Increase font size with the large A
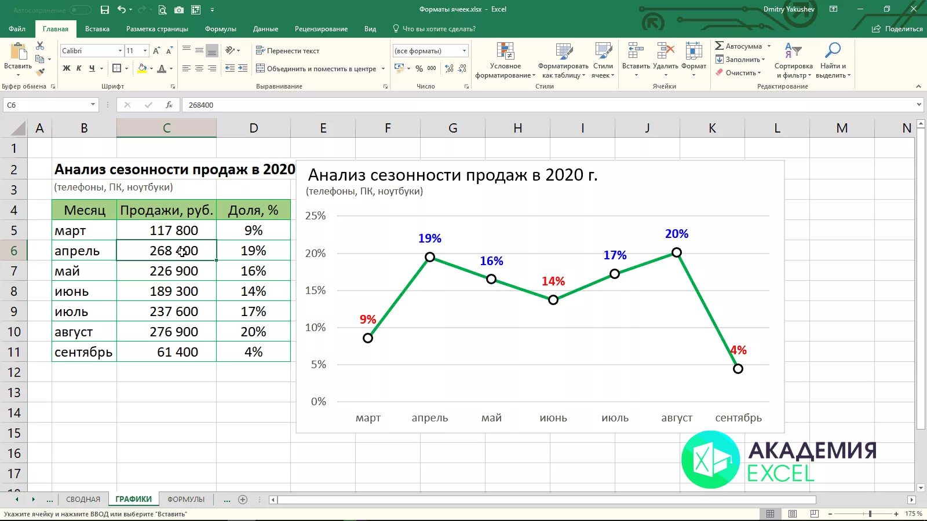Viewport: 927px width, 521px height. pyautogui.click(x=156, y=51)
